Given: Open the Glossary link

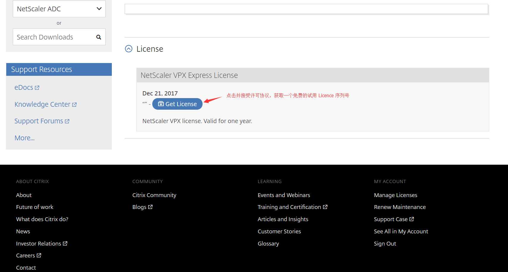Looking at the screenshot, I should [x=268, y=243].
